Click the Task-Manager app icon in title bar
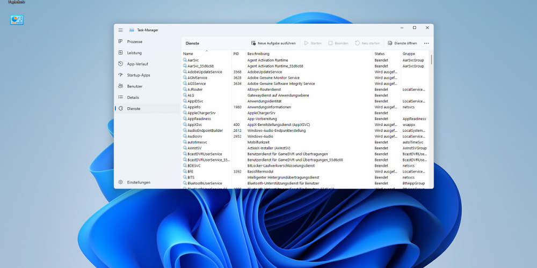Screen dimensions: 537x268 pos(132,30)
